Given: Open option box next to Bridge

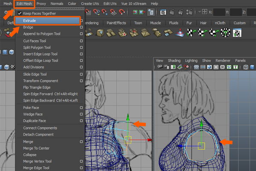Looking at the screenshot, I should pyautogui.click(x=81, y=27).
